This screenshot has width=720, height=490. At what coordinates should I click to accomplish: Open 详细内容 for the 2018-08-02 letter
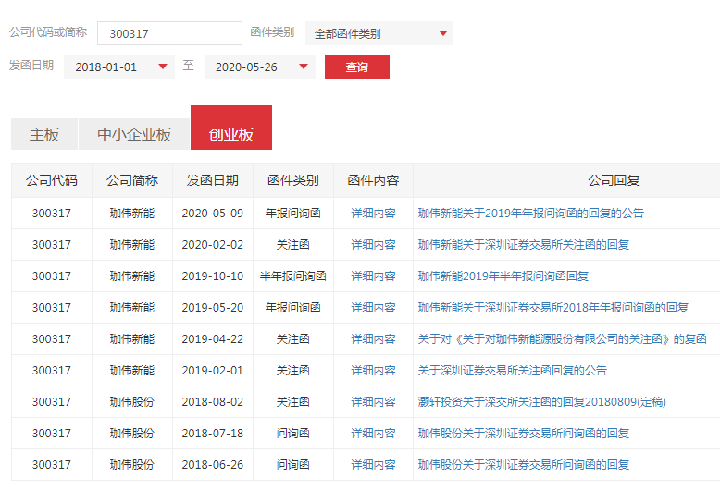point(373,402)
